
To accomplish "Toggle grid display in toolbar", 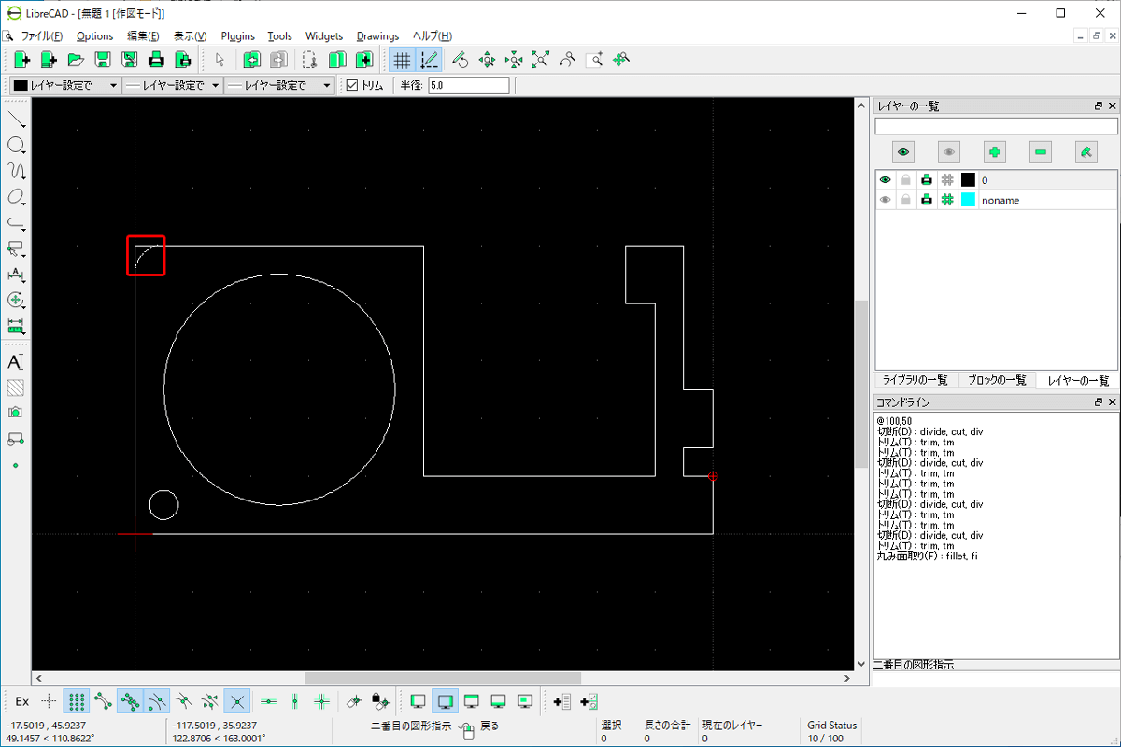I will click(x=402, y=60).
